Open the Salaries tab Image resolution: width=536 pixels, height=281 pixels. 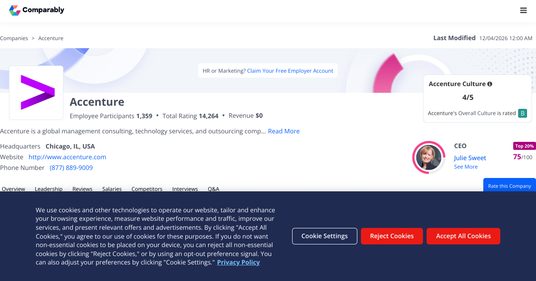coord(112,189)
